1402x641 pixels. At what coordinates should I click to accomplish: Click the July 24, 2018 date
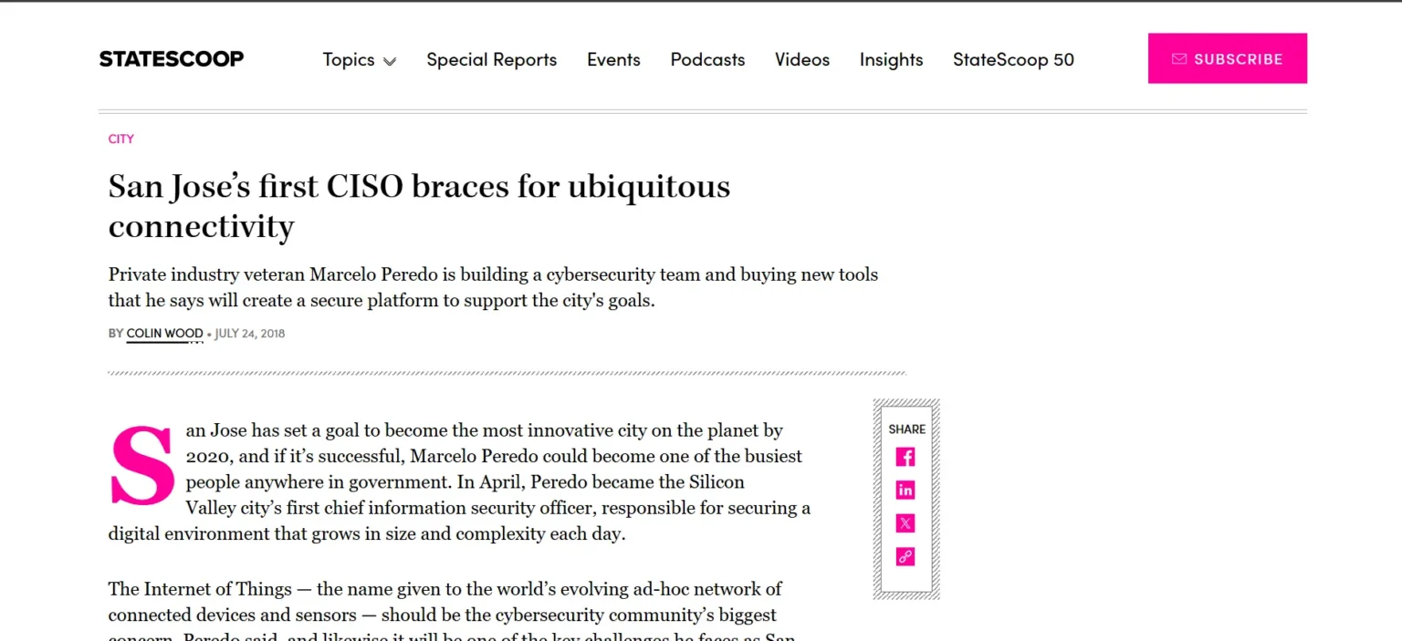[x=250, y=334]
